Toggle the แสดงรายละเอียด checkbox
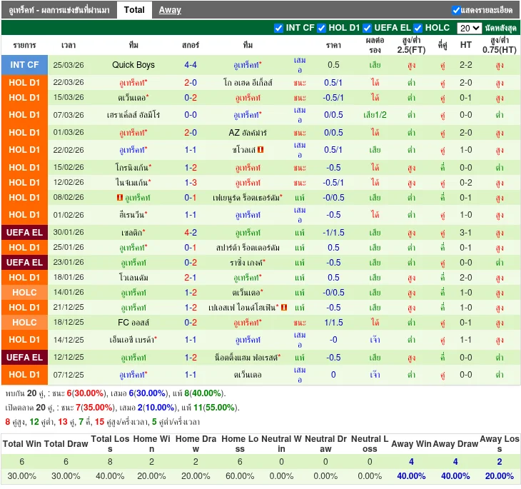 [x=457, y=10]
